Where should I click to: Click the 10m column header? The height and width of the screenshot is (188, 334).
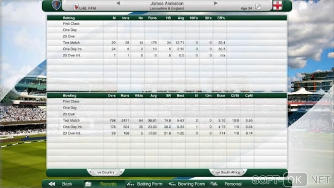click(208, 96)
